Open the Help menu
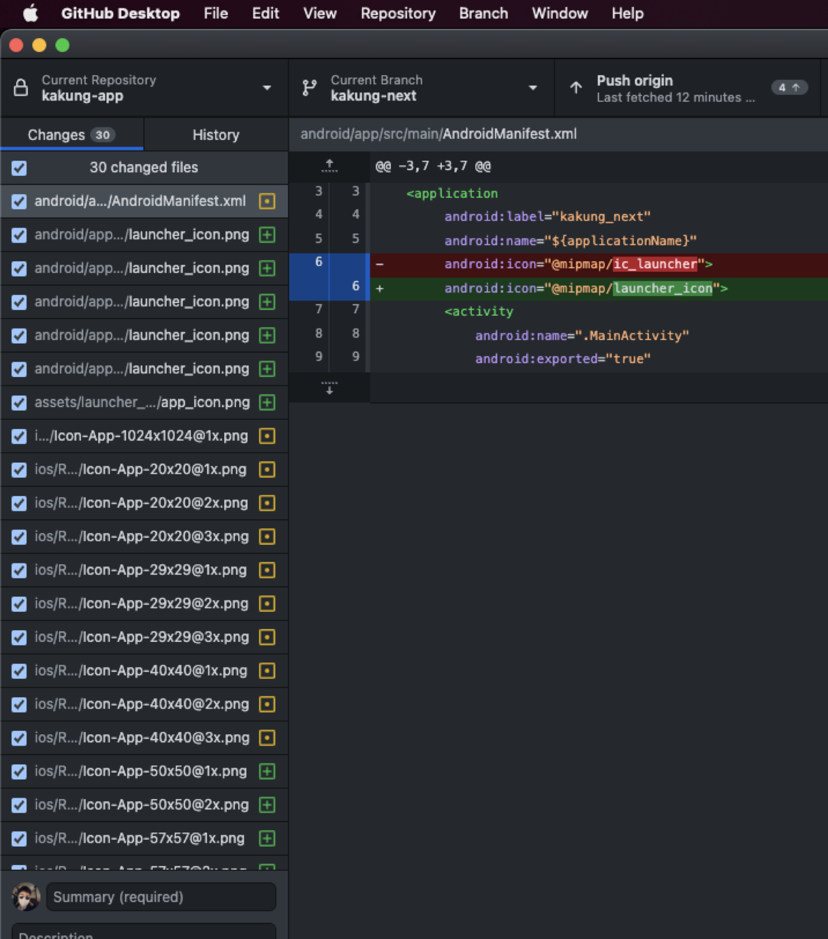This screenshot has height=939, width=828. coord(628,13)
